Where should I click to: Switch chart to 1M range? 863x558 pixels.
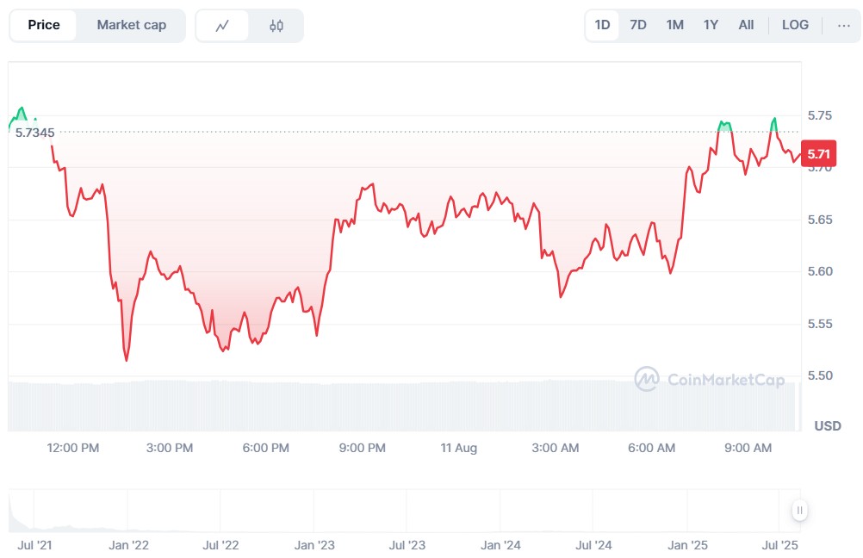[x=674, y=25]
